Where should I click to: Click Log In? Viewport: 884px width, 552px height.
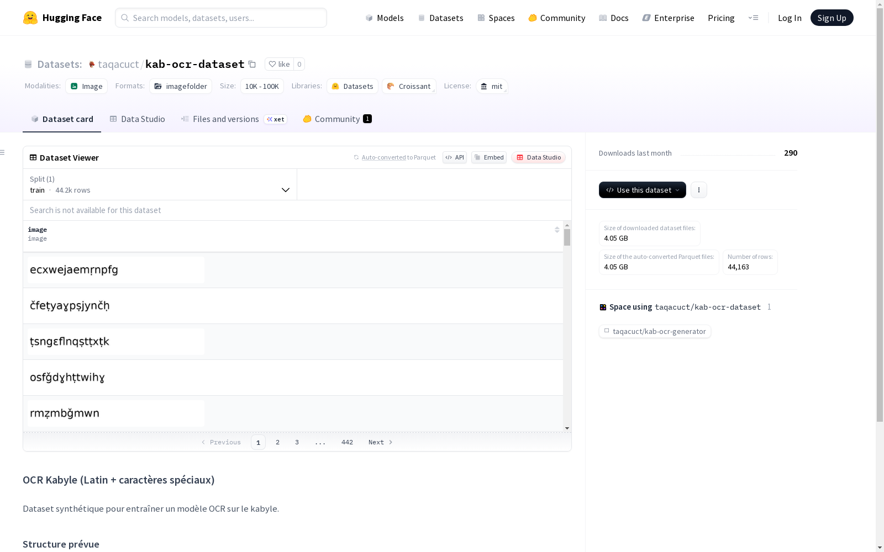[x=790, y=18]
